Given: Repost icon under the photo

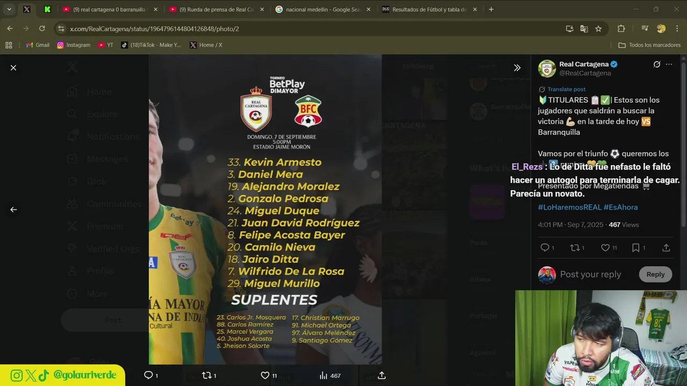Looking at the screenshot, I should [207, 375].
